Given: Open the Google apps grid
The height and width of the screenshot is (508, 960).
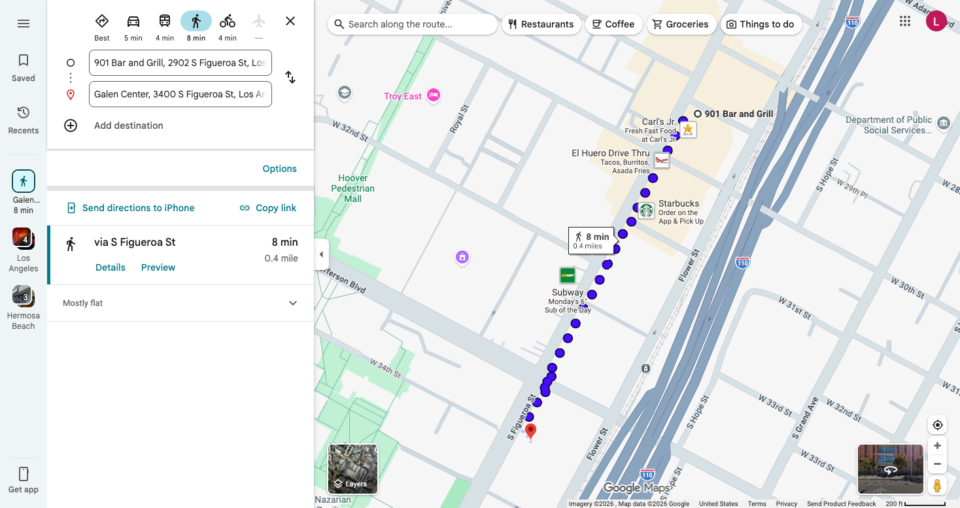Looking at the screenshot, I should [x=905, y=22].
